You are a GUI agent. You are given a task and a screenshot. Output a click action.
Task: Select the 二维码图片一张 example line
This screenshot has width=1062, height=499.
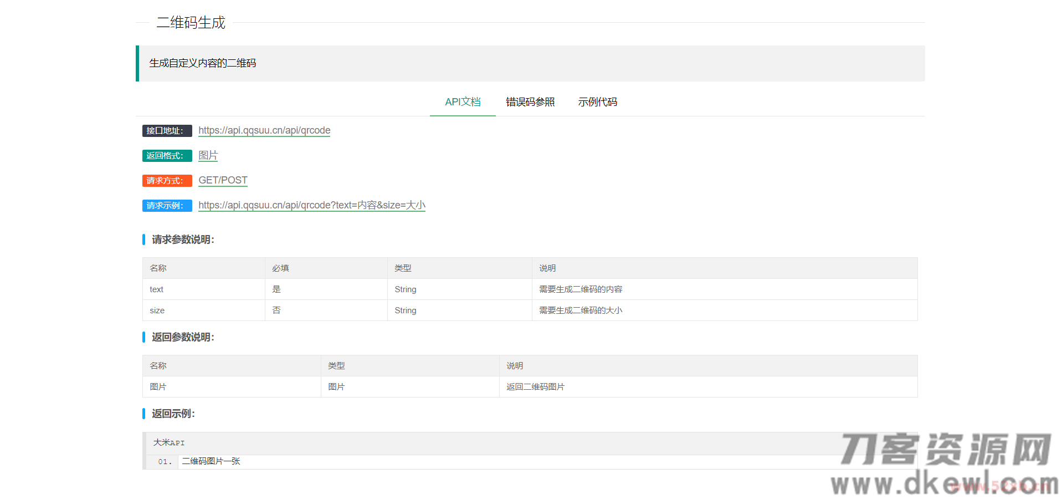click(x=210, y=461)
